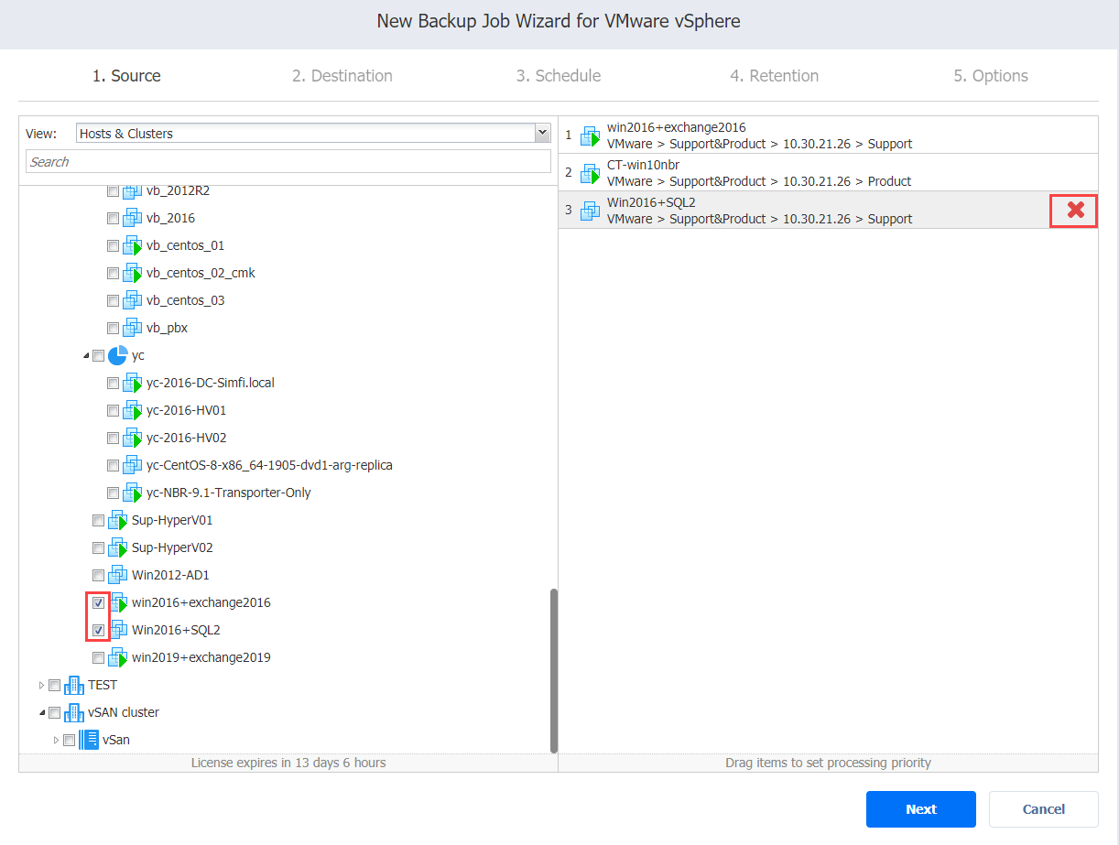Go to the 5. Options step
Screen dimensions: 1119x845
(991, 76)
